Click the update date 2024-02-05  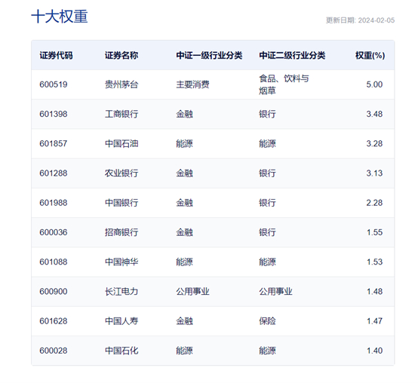pos(377,20)
